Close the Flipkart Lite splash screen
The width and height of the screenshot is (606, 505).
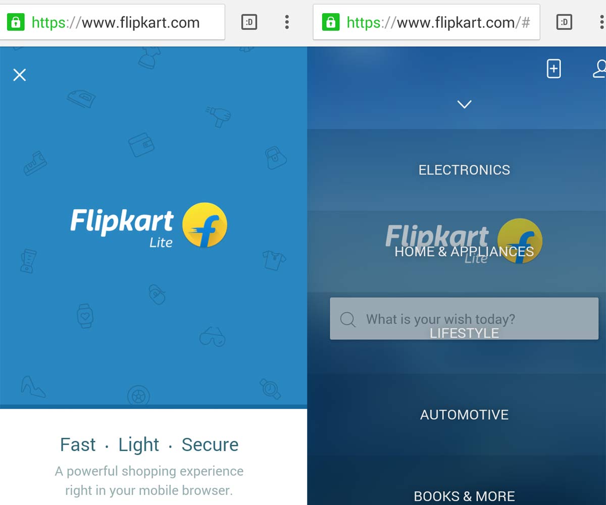coord(19,75)
